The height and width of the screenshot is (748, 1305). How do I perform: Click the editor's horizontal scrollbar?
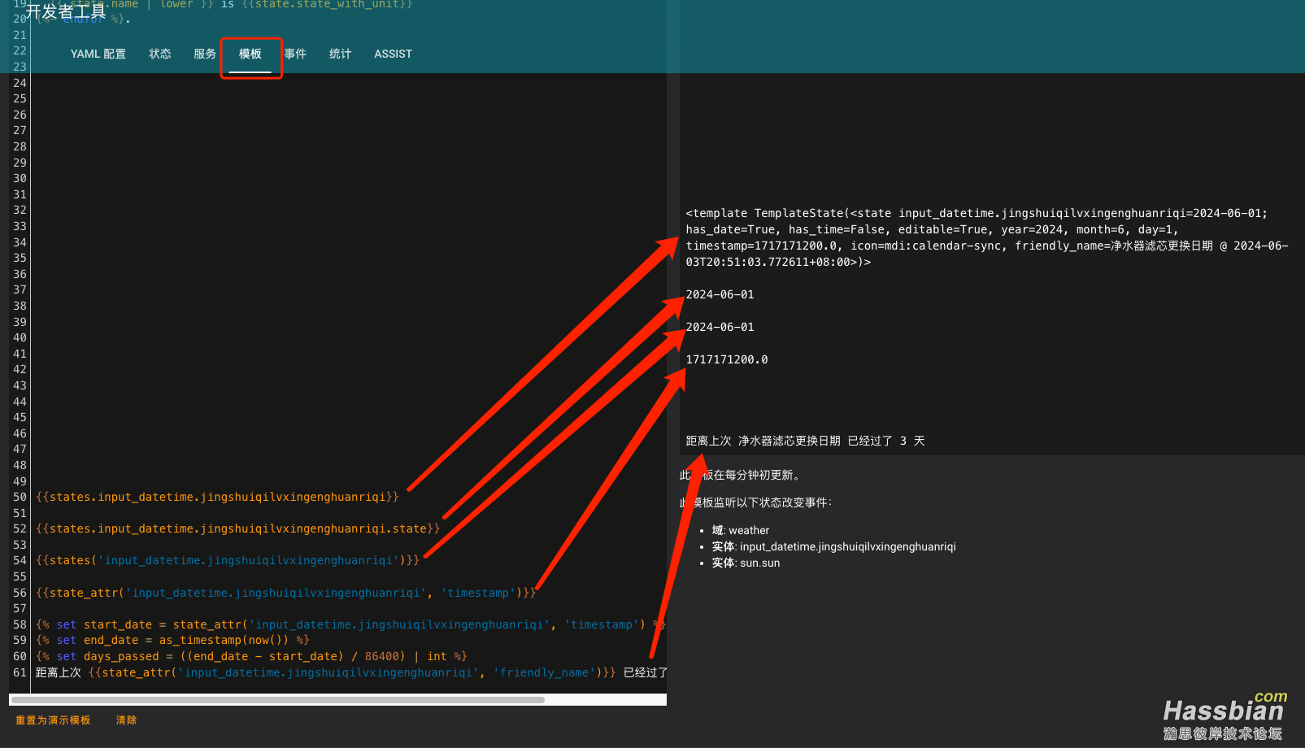[277, 700]
